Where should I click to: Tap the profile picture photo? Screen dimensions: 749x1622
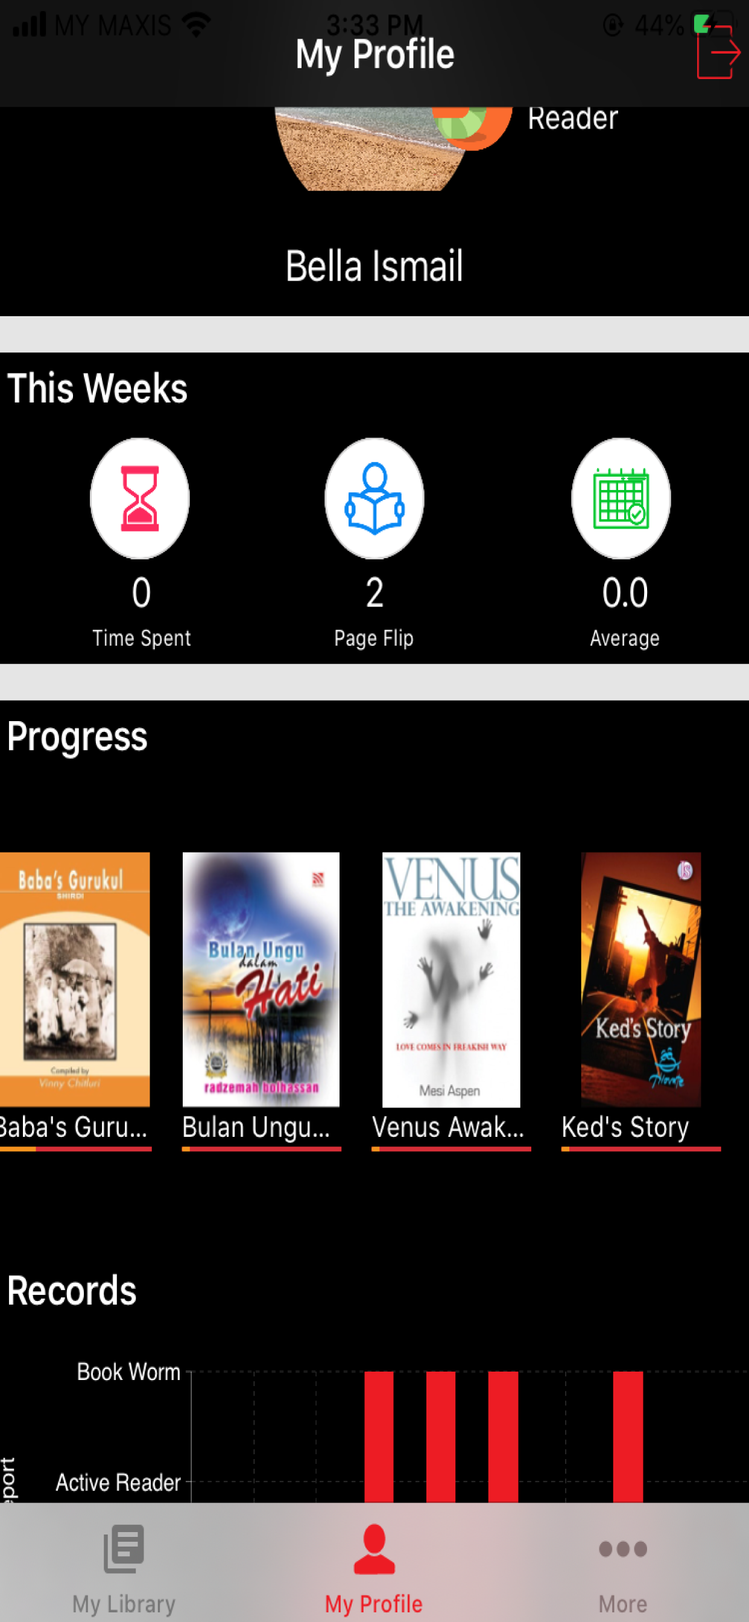pyautogui.click(x=374, y=148)
